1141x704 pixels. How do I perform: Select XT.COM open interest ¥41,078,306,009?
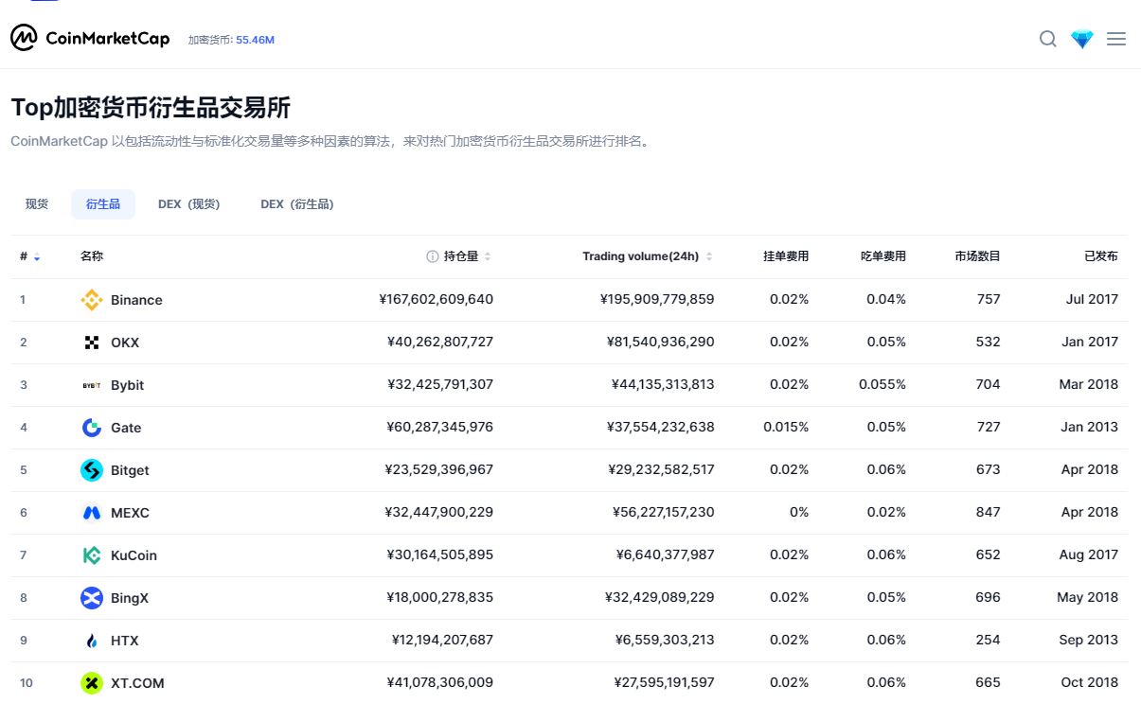[440, 682]
